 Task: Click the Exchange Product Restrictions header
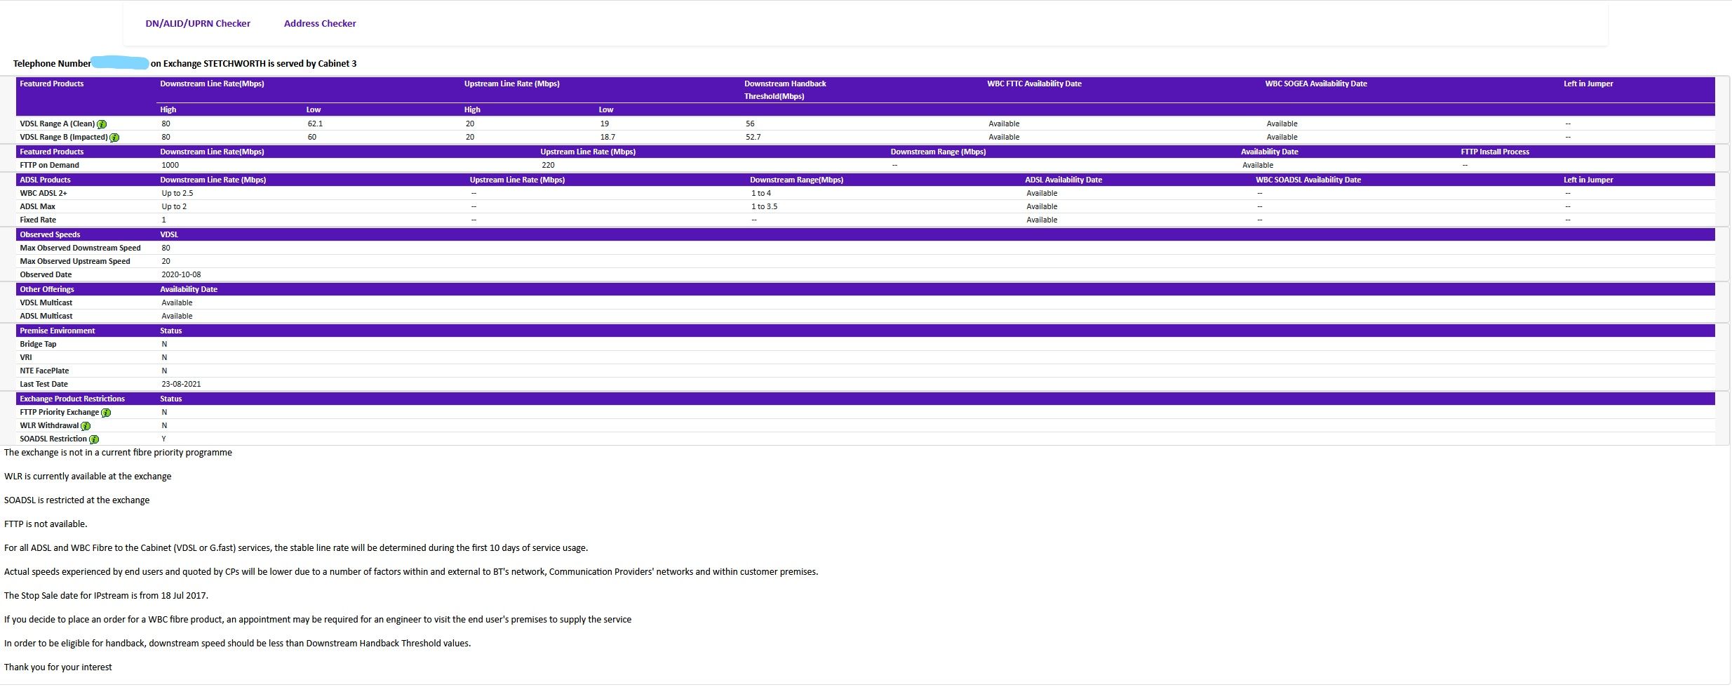[72, 398]
